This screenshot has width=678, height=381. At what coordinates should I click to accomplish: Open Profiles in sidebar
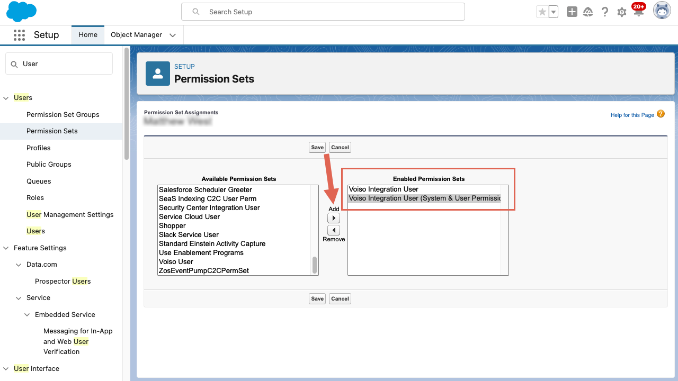[x=39, y=148]
